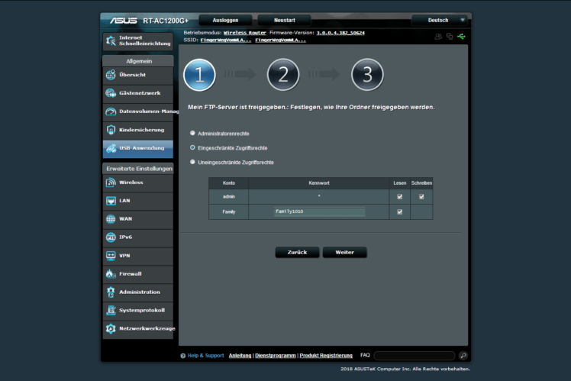Click the 'Family' account name cell
Viewport: 571px width, 381px height.
[x=229, y=211]
